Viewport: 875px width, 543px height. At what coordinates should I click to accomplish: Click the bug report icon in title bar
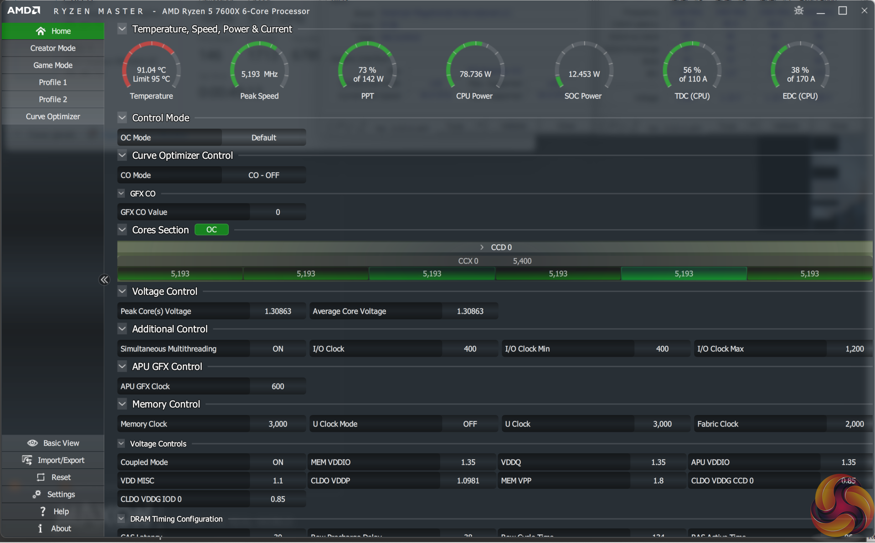[x=798, y=10]
